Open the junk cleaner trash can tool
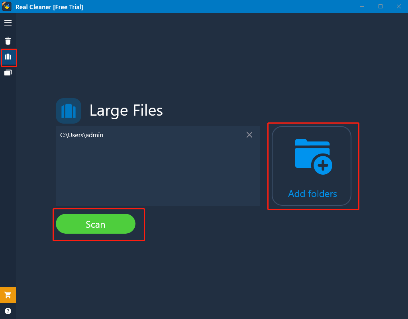Viewport: 408px width, 319px height. (x=8, y=41)
